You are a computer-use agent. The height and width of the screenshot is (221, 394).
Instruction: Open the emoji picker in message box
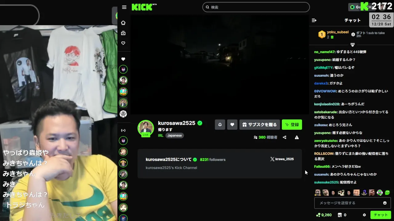coord(385,203)
